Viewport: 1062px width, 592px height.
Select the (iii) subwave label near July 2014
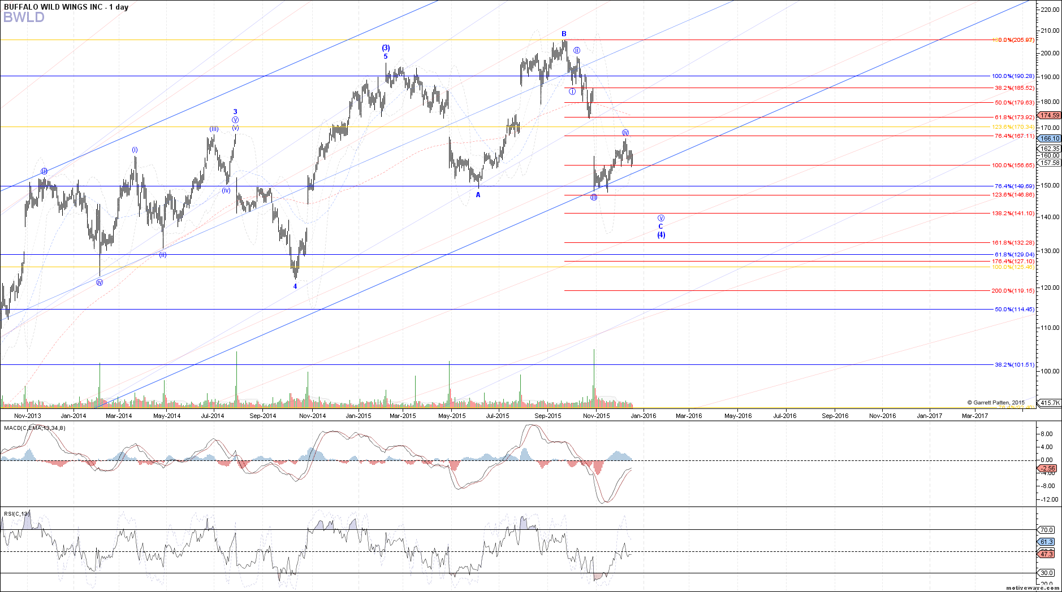pyautogui.click(x=214, y=129)
